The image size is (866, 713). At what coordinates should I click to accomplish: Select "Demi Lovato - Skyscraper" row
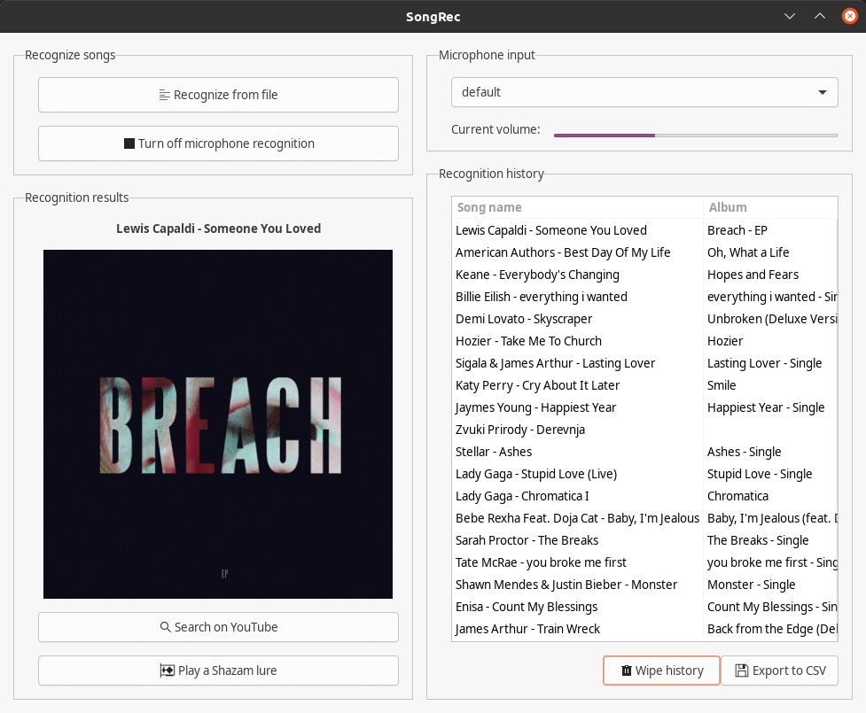[644, 319]
